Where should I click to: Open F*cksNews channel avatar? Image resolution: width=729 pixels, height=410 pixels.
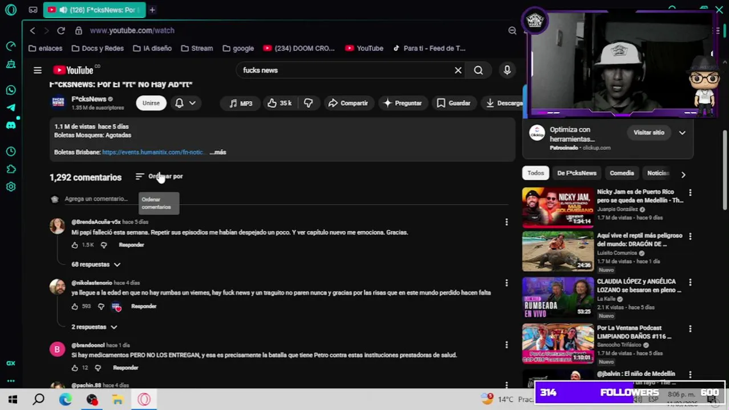pyautogui.click(x=58, y=102)
